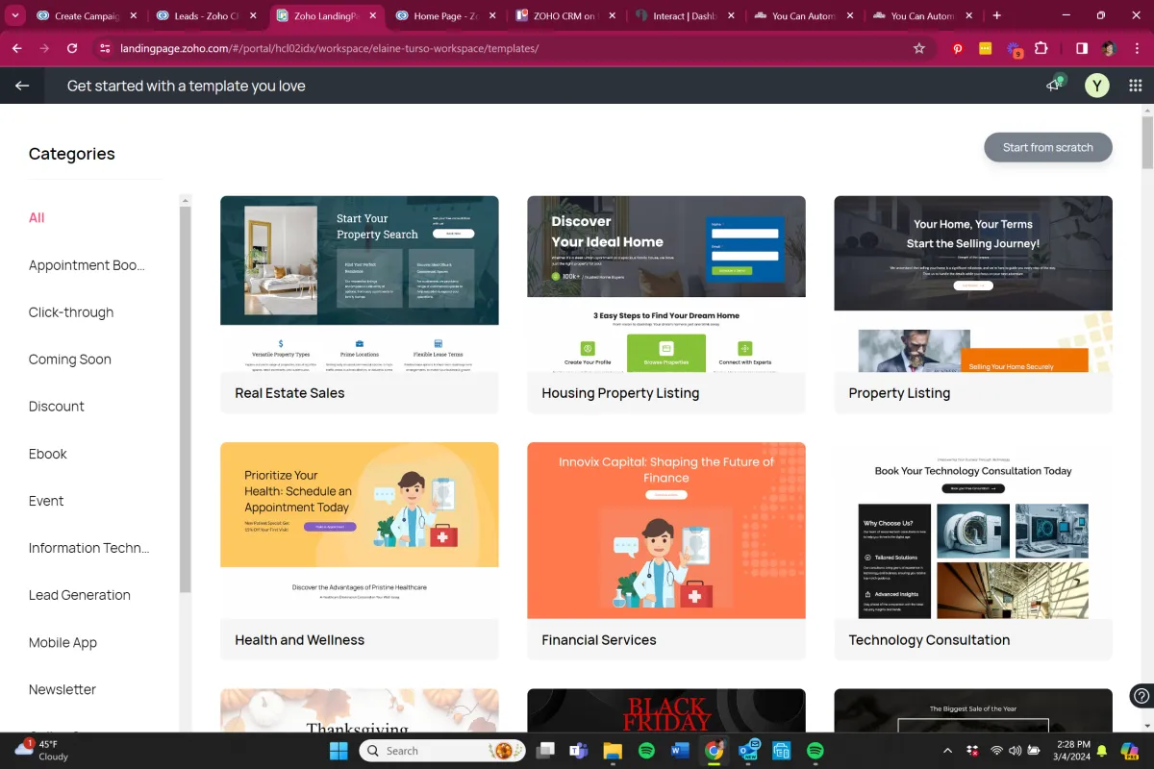Viewport: 1154px width, 769px height.
Task: Click the categories list scroll-up arrow
Action: click(186, 200)
